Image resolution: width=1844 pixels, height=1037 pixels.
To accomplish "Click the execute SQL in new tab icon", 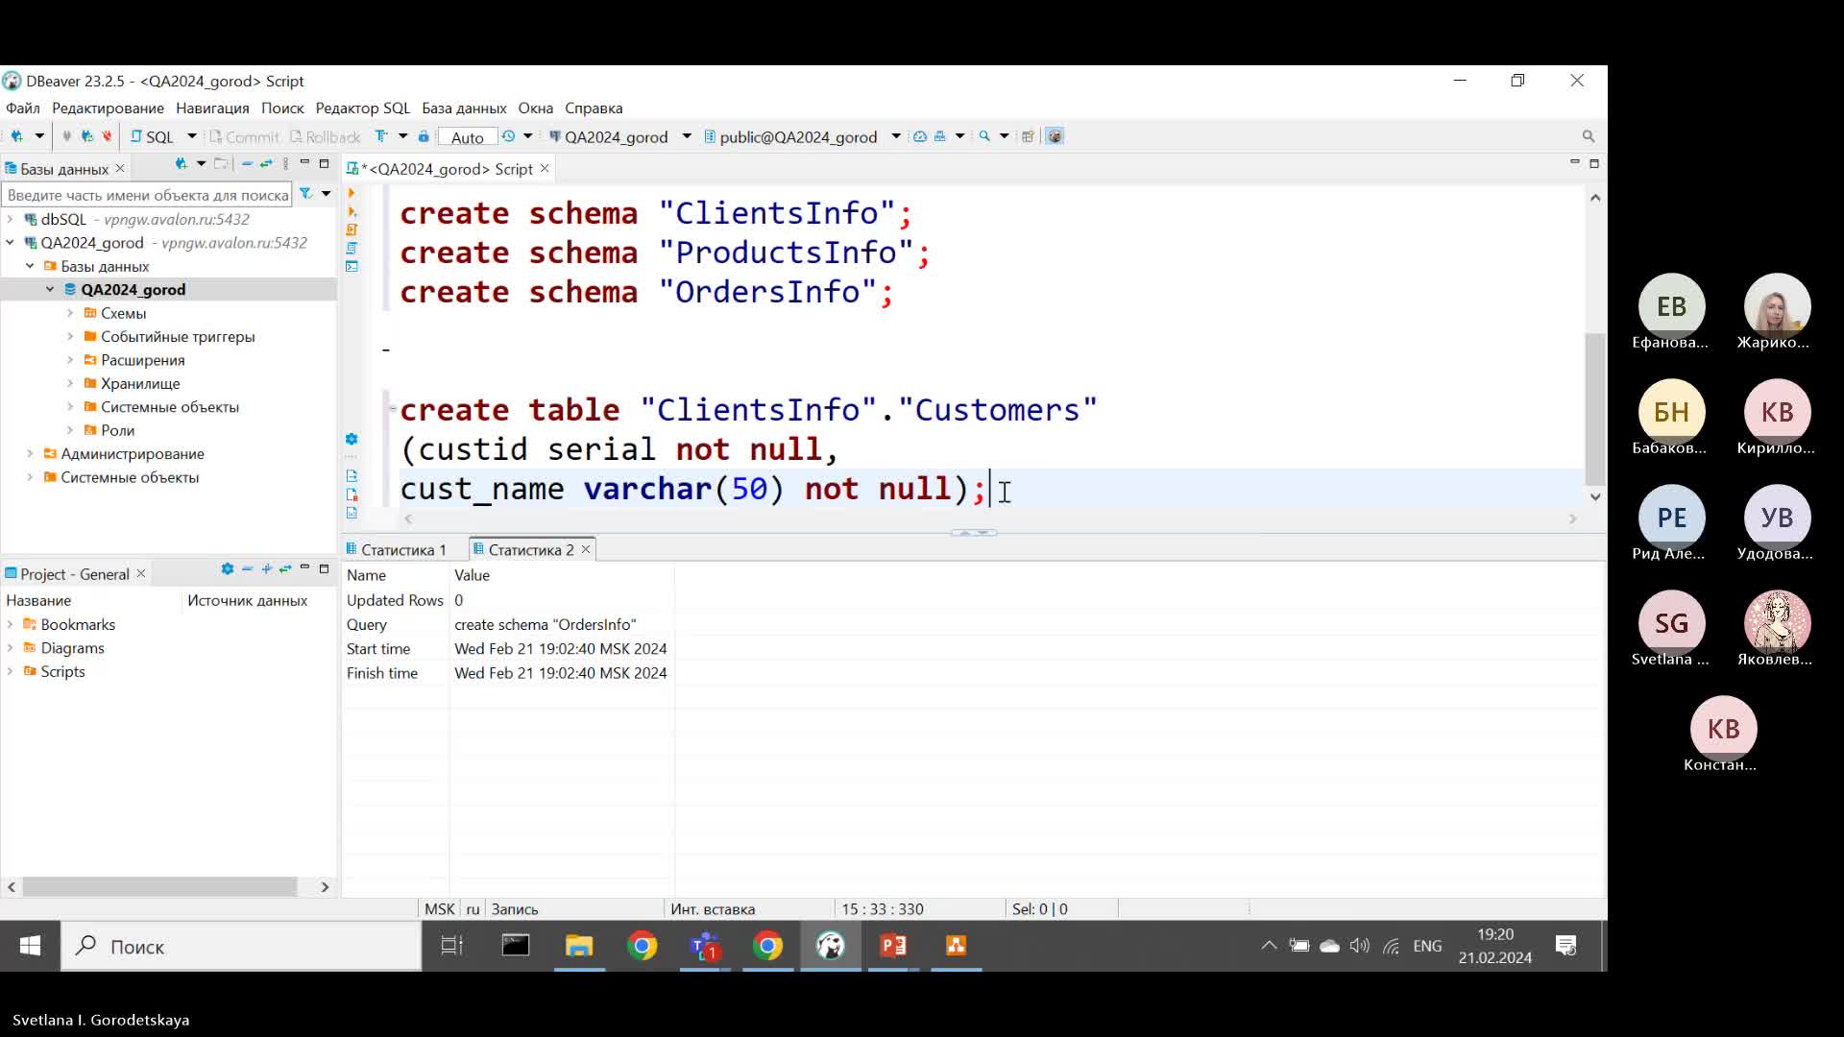I will click(x=352, y=211).
